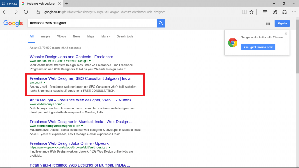Click the Google logo
This screenshot has height=168, width=299.
pos(13,23)
